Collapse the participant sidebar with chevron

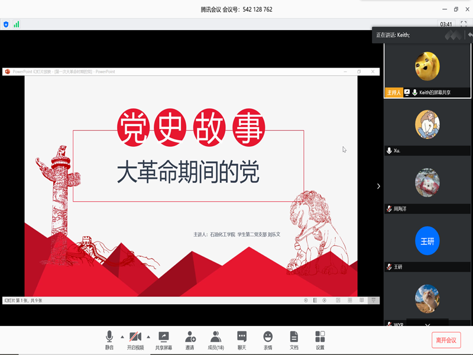378,186
